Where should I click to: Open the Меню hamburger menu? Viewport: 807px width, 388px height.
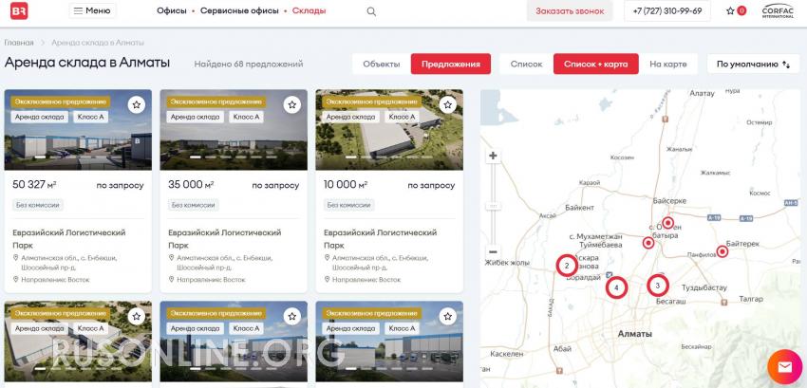pyautogui.click(x=93, y=10)
